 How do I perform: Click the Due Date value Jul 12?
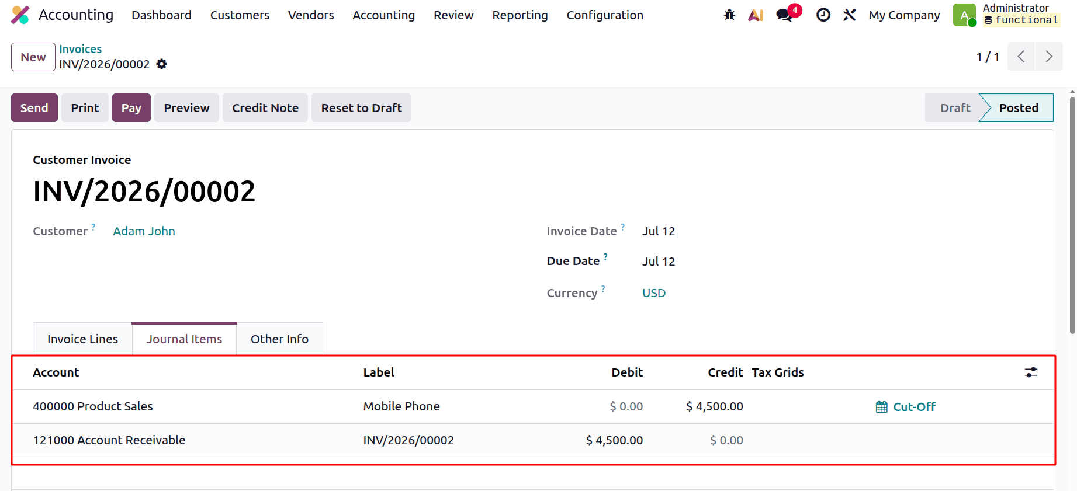(x=659, y=262)
